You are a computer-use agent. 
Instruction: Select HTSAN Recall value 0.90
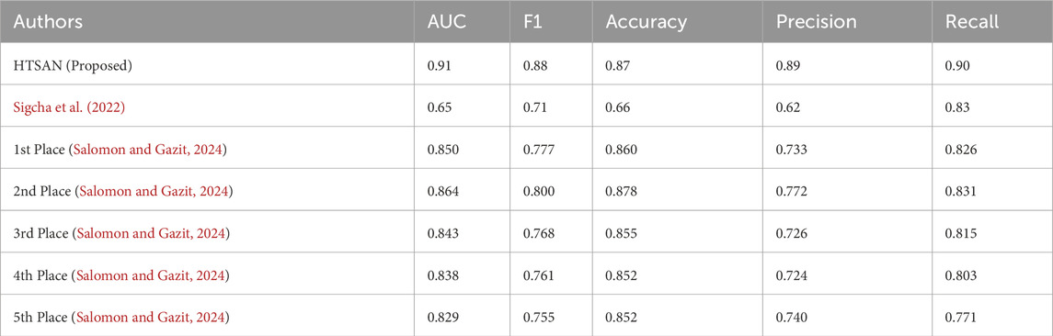[x=956, y=65]
